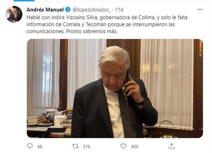Viewport: 212px width, 153px height.
Task: Click the retweet arrows icon
Action: point(75,146)
